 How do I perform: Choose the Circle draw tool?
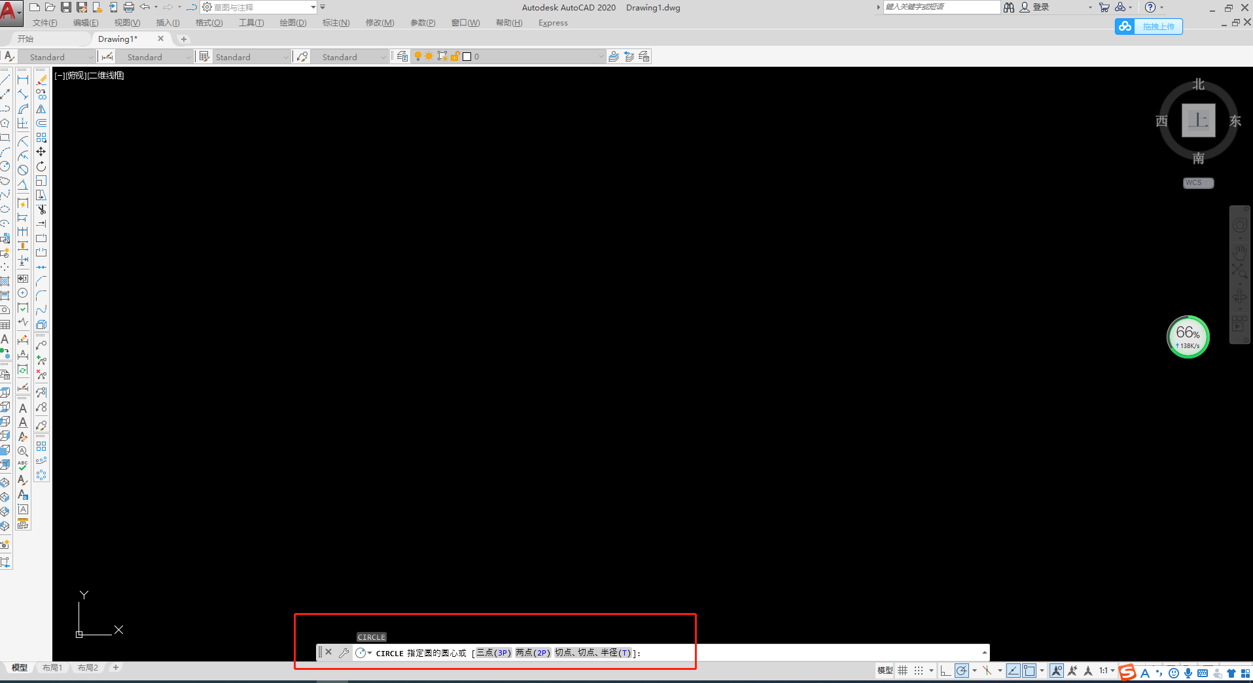(x=5, y=166)
